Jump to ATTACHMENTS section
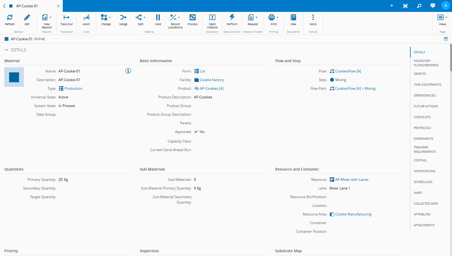The width and height of the screenshot is (452, 256). 424,225
